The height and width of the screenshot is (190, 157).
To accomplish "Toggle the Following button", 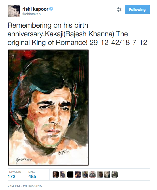I will tap(137, 10).
